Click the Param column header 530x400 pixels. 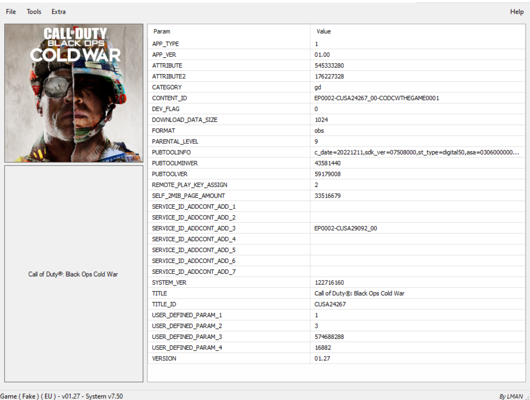[x=162, y=31]
